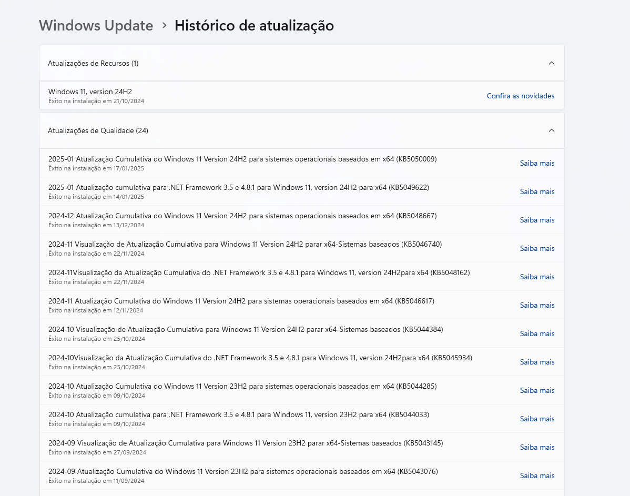Open Saiba mais for KB5044285
Screen dimensions: 630x496
[537, 390]
